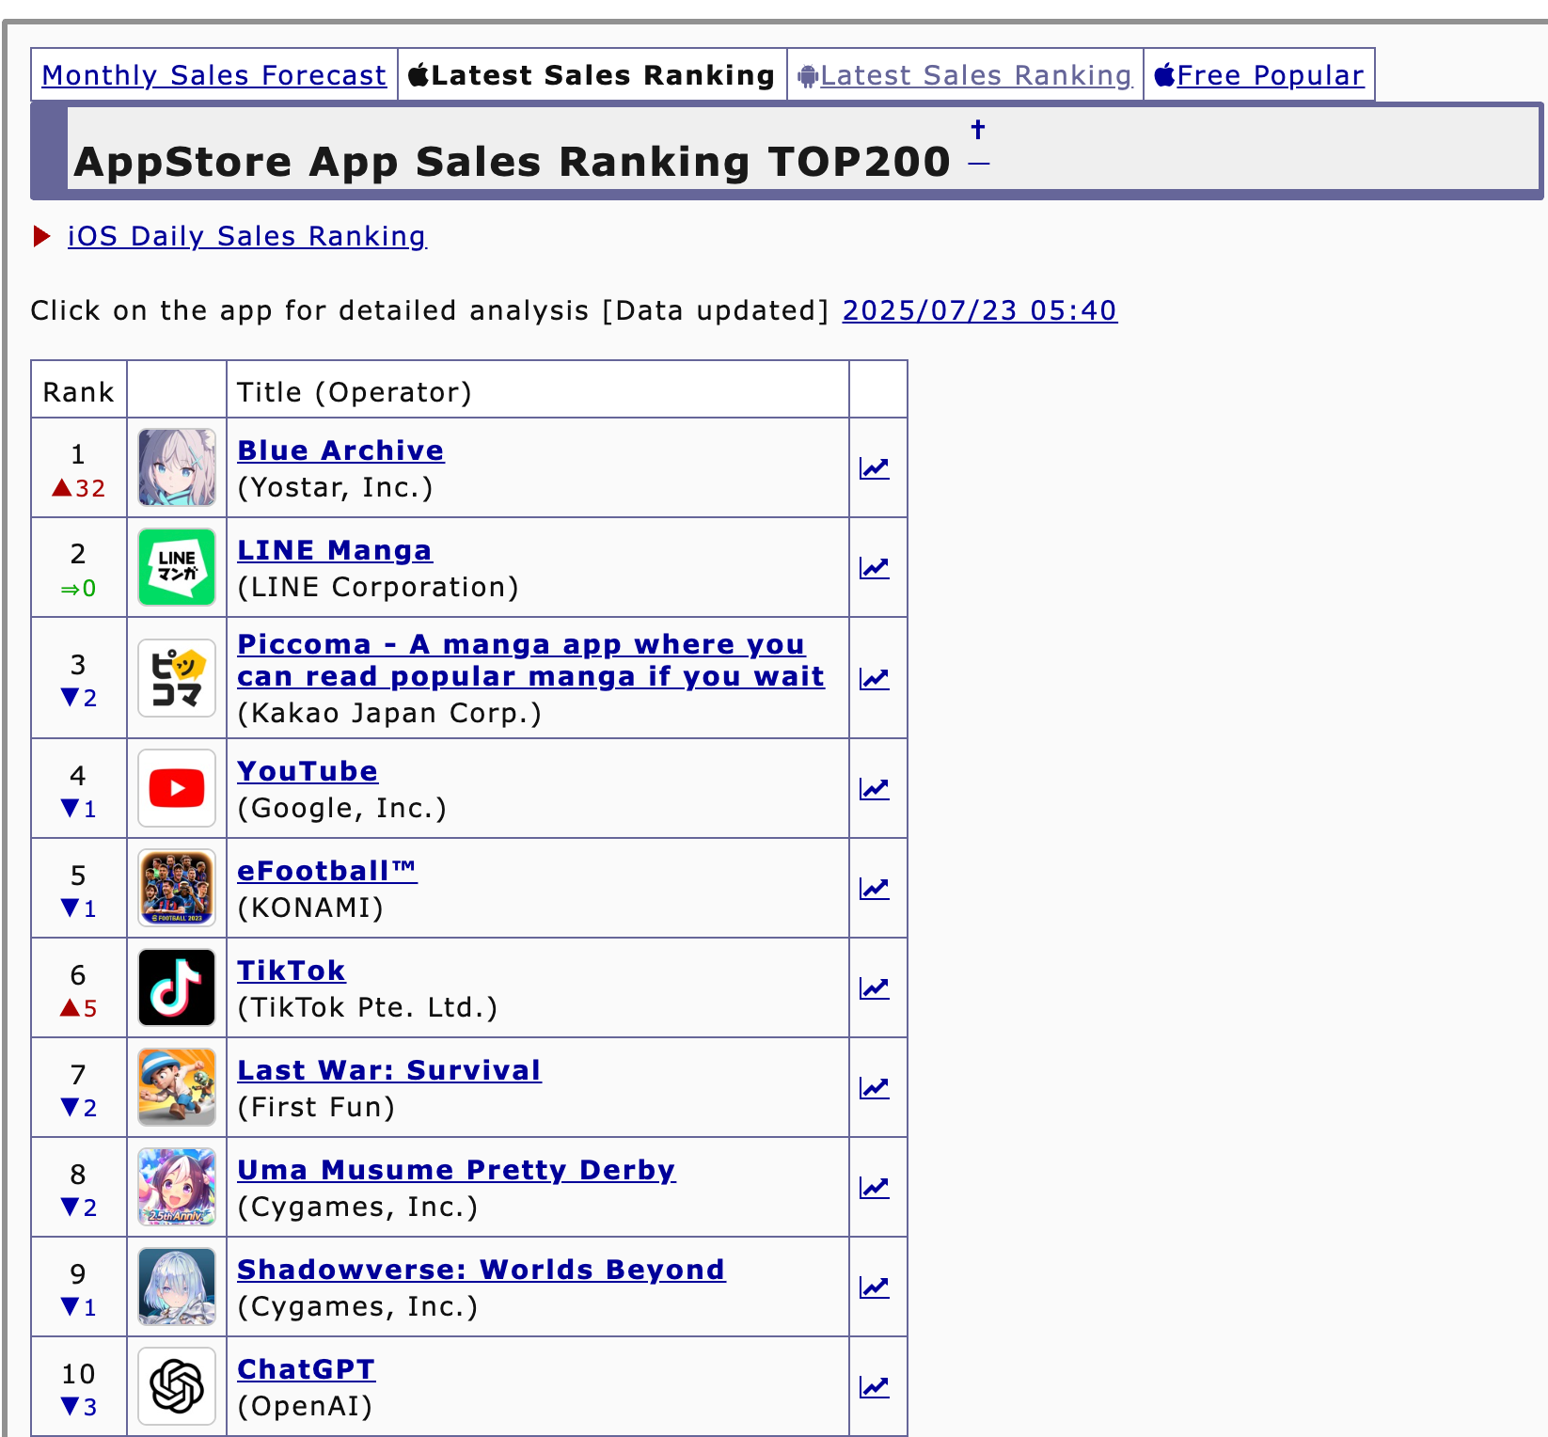Click ChatGPT's rank change of down 3
The height and width of the screenshot is (1437, 1548).
point(79,1407)
